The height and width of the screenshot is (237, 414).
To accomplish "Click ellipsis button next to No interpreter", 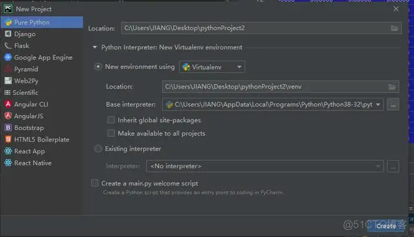I will coord(393,167).
